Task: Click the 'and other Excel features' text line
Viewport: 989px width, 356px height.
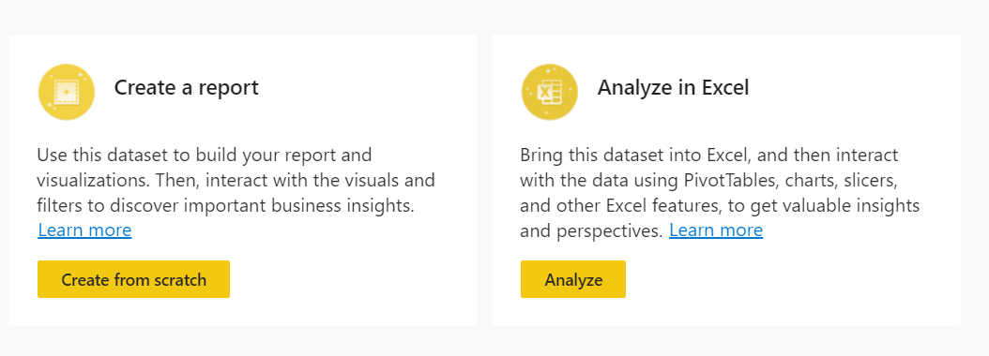Action: 720,205
